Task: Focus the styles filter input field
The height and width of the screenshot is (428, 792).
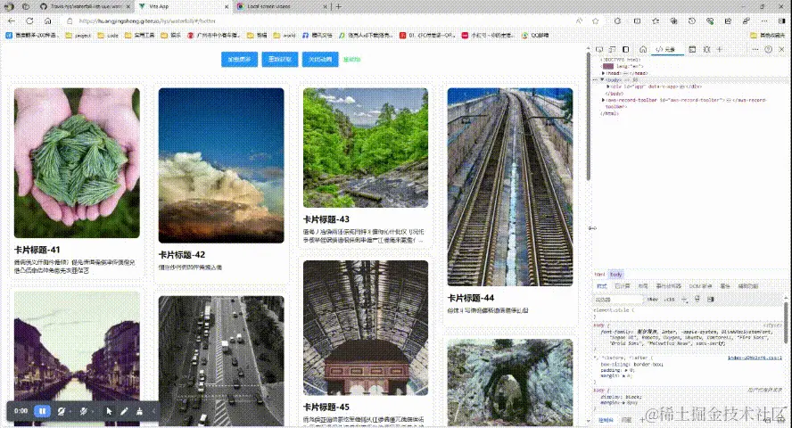Action: pyautogui.click(x=618, y=300)
